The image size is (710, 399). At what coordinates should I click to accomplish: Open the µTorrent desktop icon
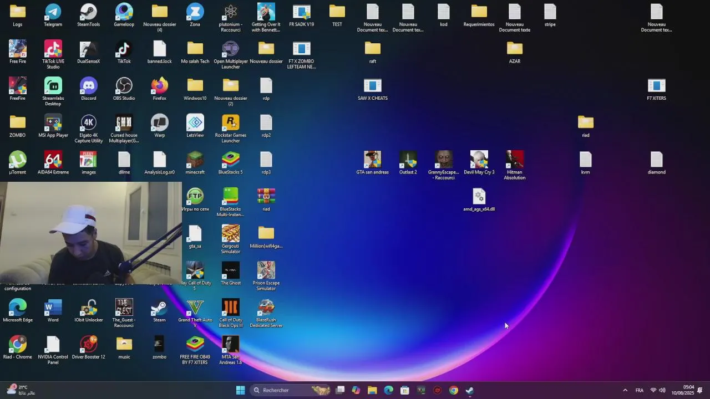(18, 163)
